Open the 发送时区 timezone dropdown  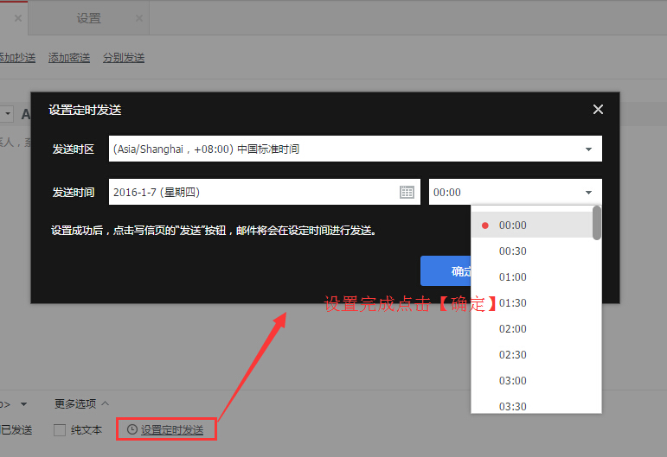point(588,149)
